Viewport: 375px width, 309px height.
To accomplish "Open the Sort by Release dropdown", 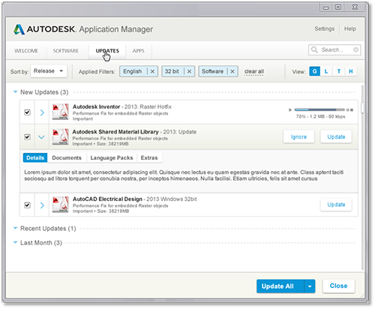I will click(x=49, y=71).
